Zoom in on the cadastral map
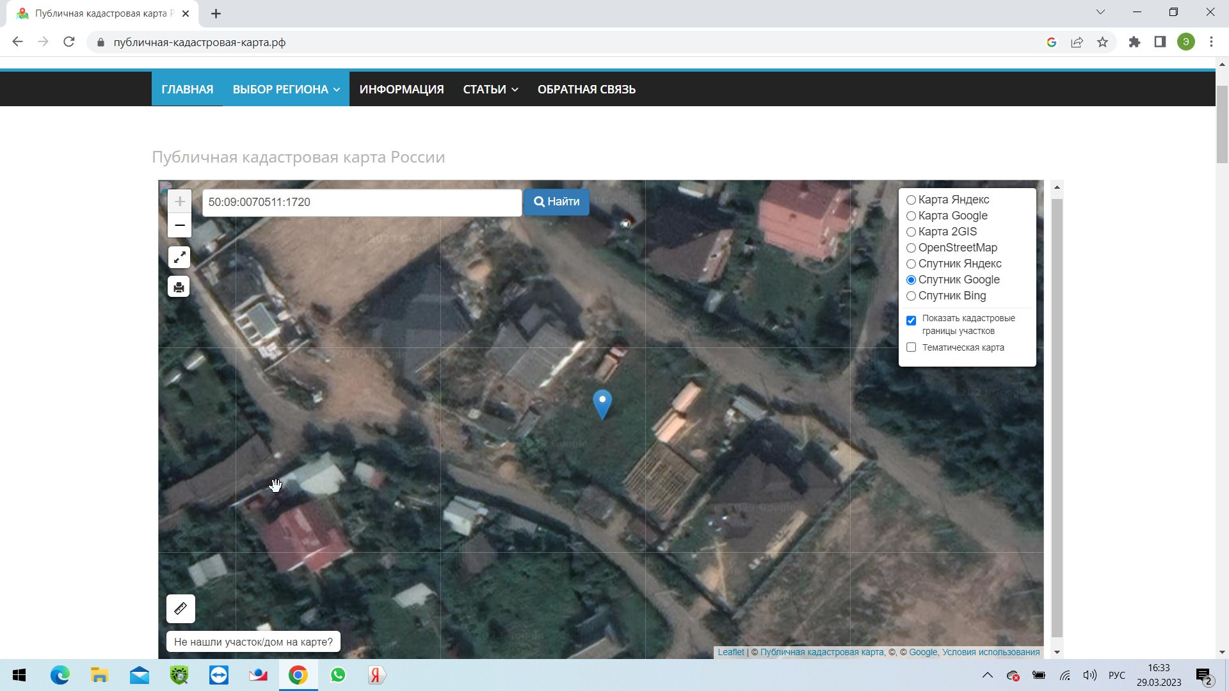Viewport: 1229px width, 691px height. 180,202
